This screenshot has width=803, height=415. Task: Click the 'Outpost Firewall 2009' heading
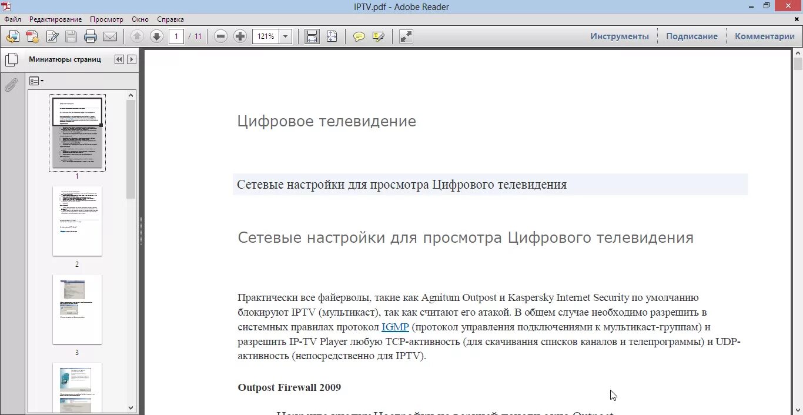point(289,387)
